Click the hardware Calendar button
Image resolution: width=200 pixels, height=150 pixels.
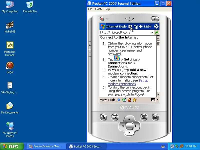click(x=115, y=117)
